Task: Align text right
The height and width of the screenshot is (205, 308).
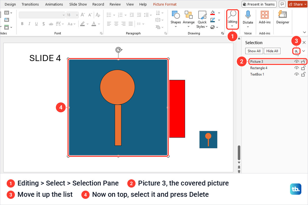Action: pos(123,24)
